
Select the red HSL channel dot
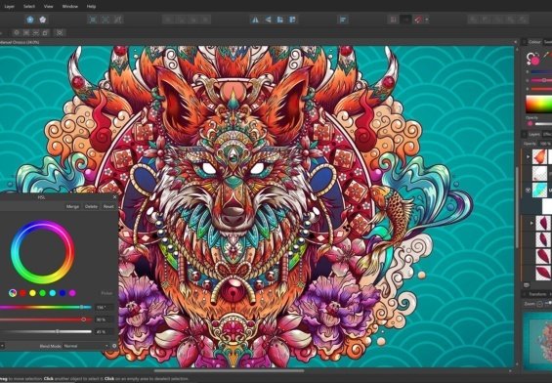(x=22, y=293)
